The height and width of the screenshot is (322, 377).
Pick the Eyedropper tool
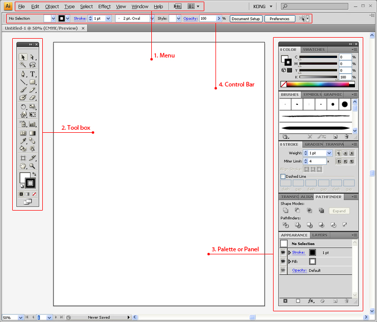coord(23,141)
